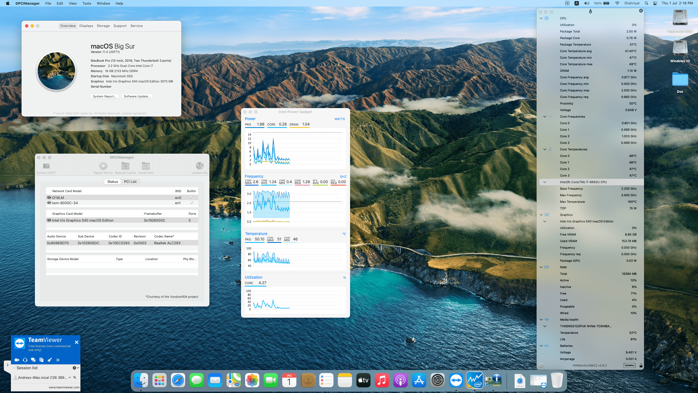Open Intel Power Gadget from the Dock
The height and width of the screenshot is (393, 698).
pyautogui.click(x=475, y=380)
